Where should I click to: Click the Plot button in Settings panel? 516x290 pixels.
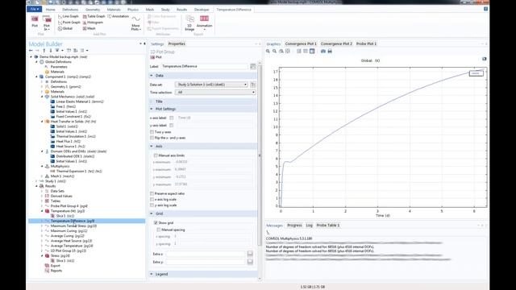pyautogui.click(x=156, y=57)
